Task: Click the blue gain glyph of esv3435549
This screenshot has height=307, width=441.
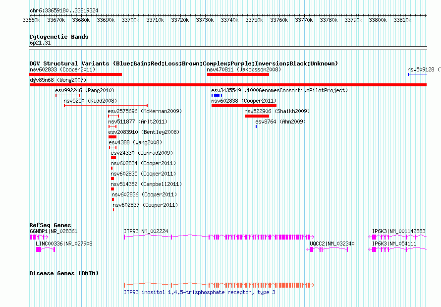Action: [217, 95]
